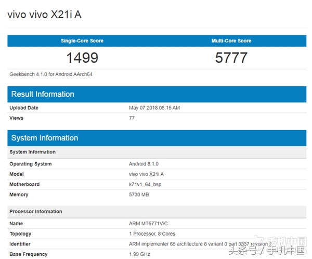Select the Single-Core Score header
Viewport: 312px width, 259px height.
[x=82, y=41]
